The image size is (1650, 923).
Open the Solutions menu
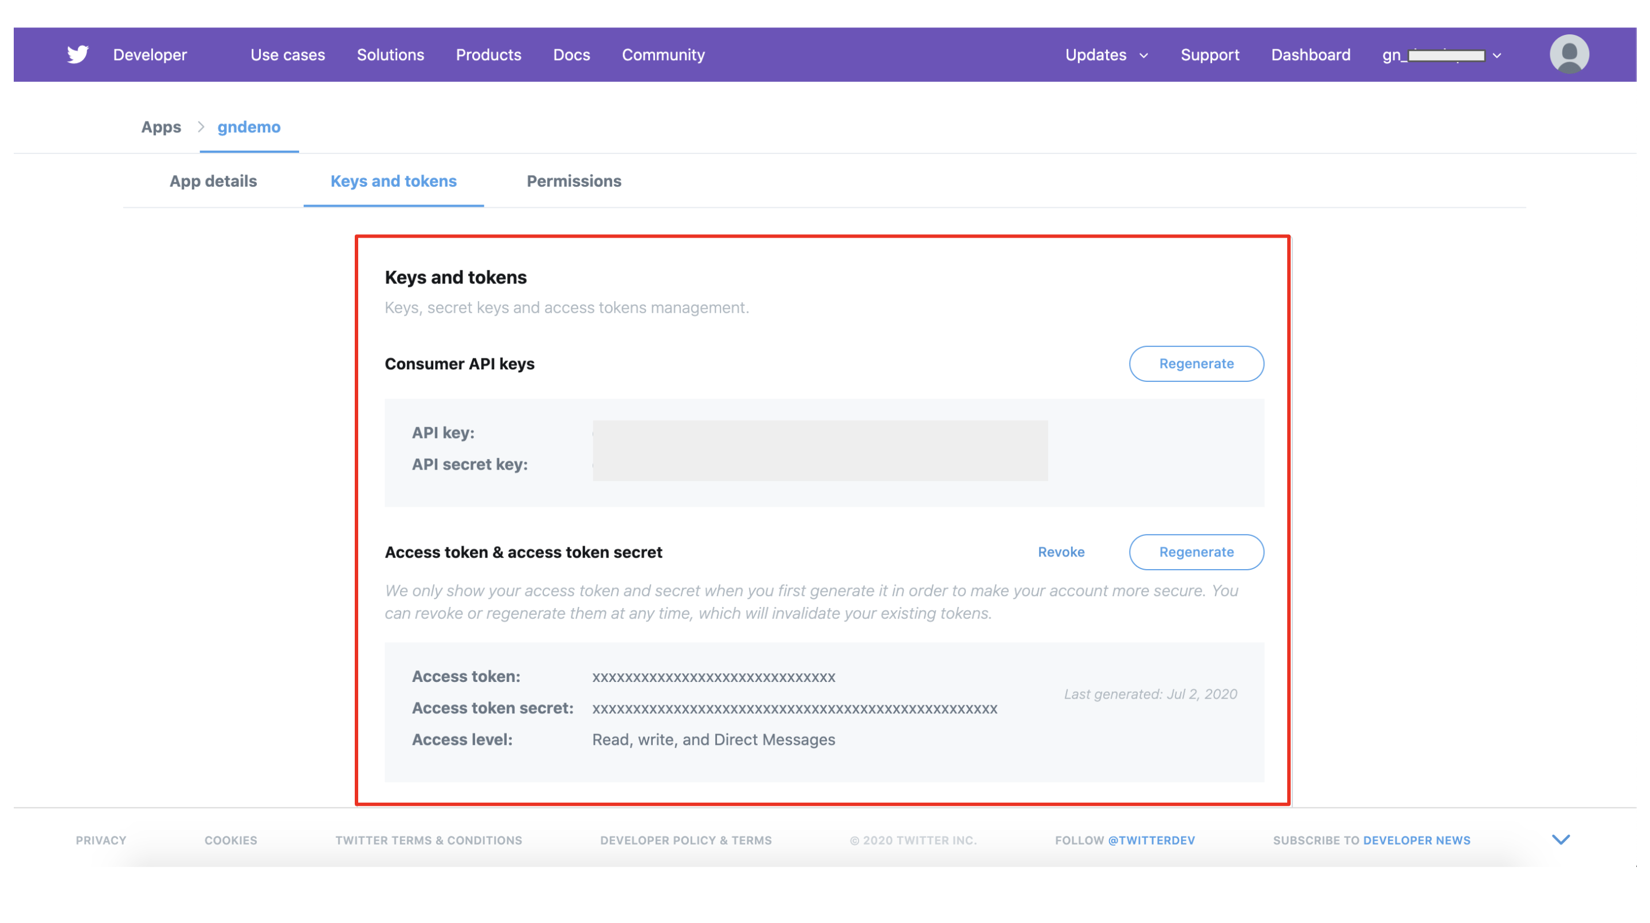click(x=390, y=55)
